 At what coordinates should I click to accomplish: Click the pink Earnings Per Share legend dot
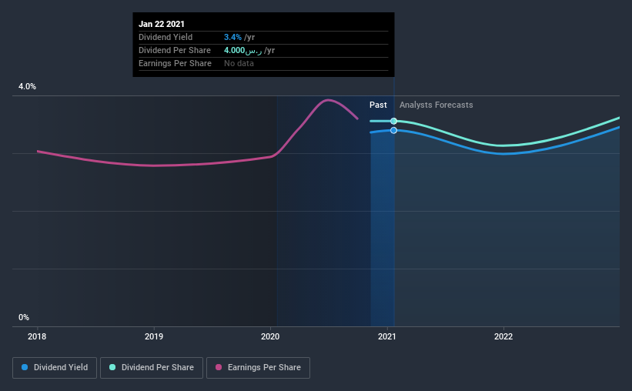click(219, 367)
